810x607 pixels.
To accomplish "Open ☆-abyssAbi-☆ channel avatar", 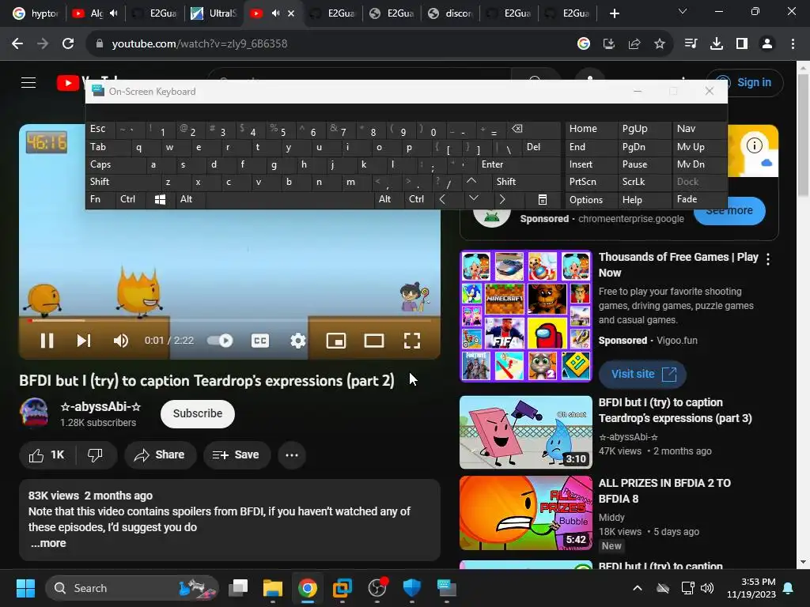I will [34, 413].
